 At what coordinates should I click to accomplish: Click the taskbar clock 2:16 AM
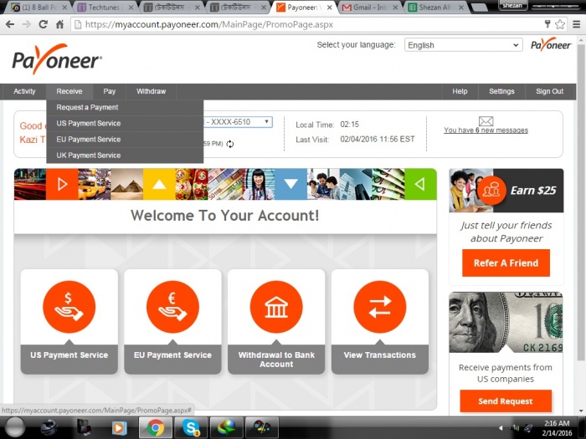tap(557, 423)
